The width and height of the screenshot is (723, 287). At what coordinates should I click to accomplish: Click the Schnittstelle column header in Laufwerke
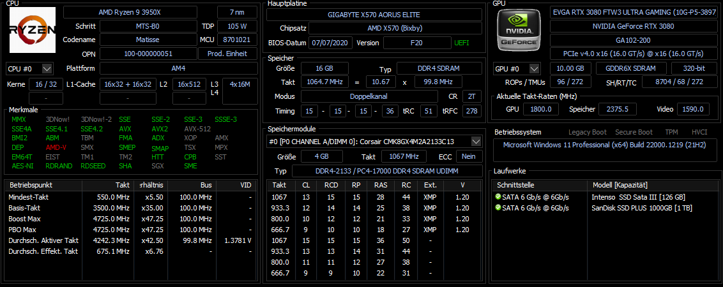tap(540, 185)
